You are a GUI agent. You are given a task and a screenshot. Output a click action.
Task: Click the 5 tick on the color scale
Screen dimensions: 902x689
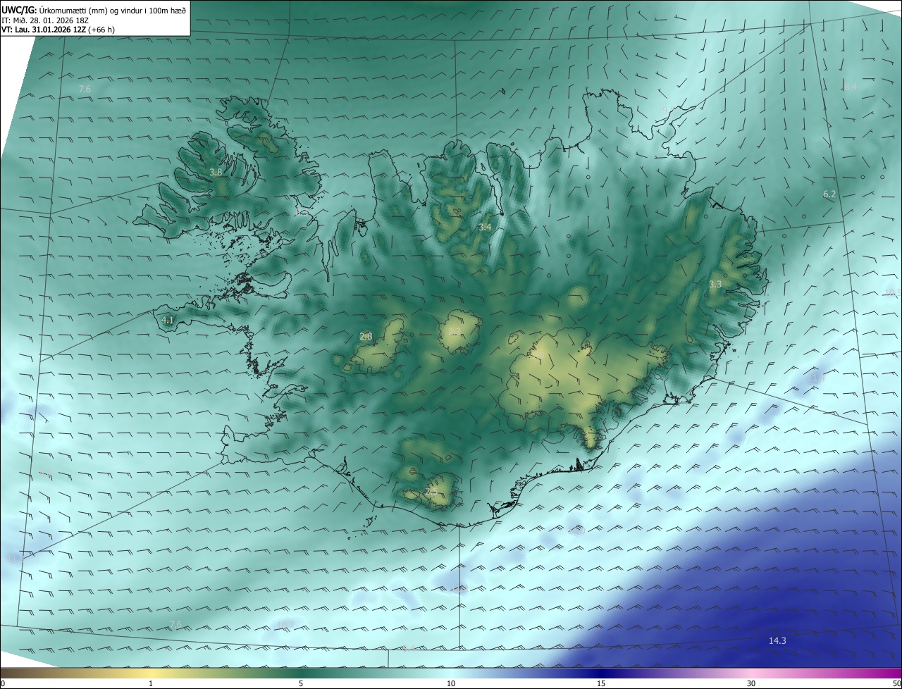[301, 683]
